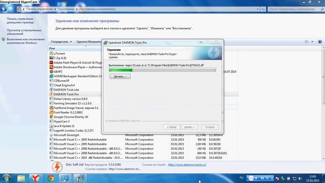Open Панель управления домашняя страница link
Viewport: 325px width, 183px height.
click(20, 20)
